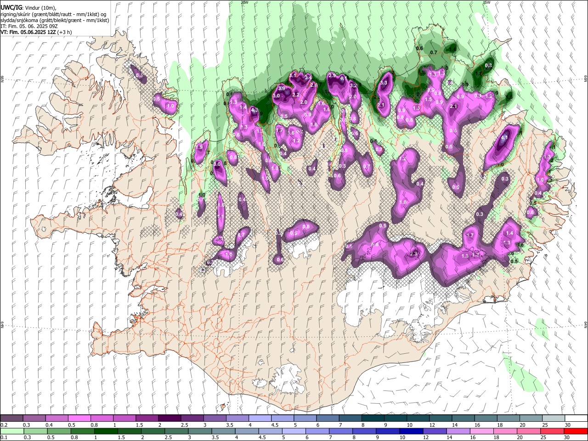Viewport: 588px width, 441px height.
Task: Pick snow legend swatch between 1 and 1.5
Action: [x=124, y=418]
